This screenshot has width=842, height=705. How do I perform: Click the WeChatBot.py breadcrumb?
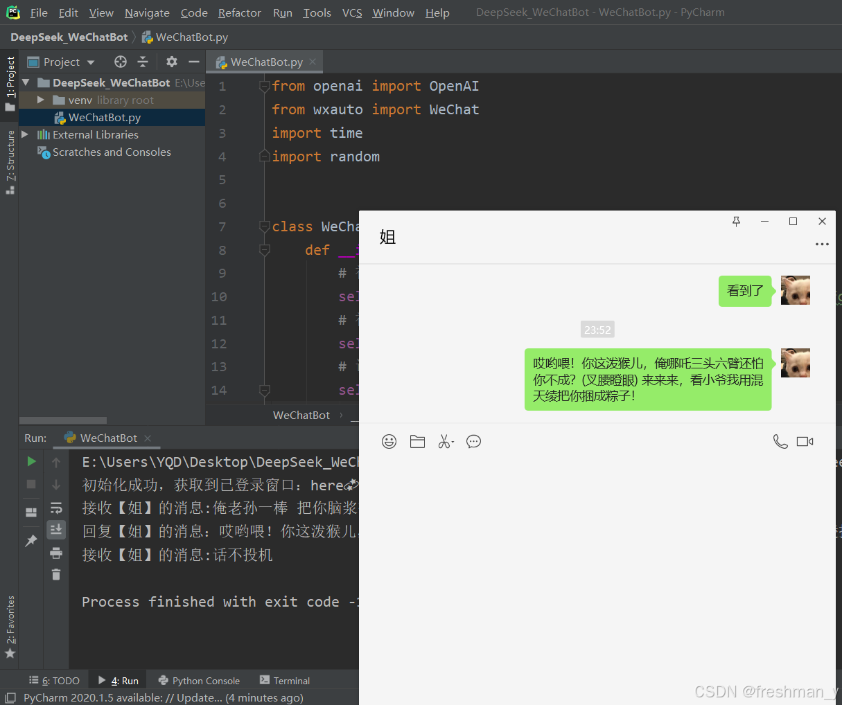[185, 37]
